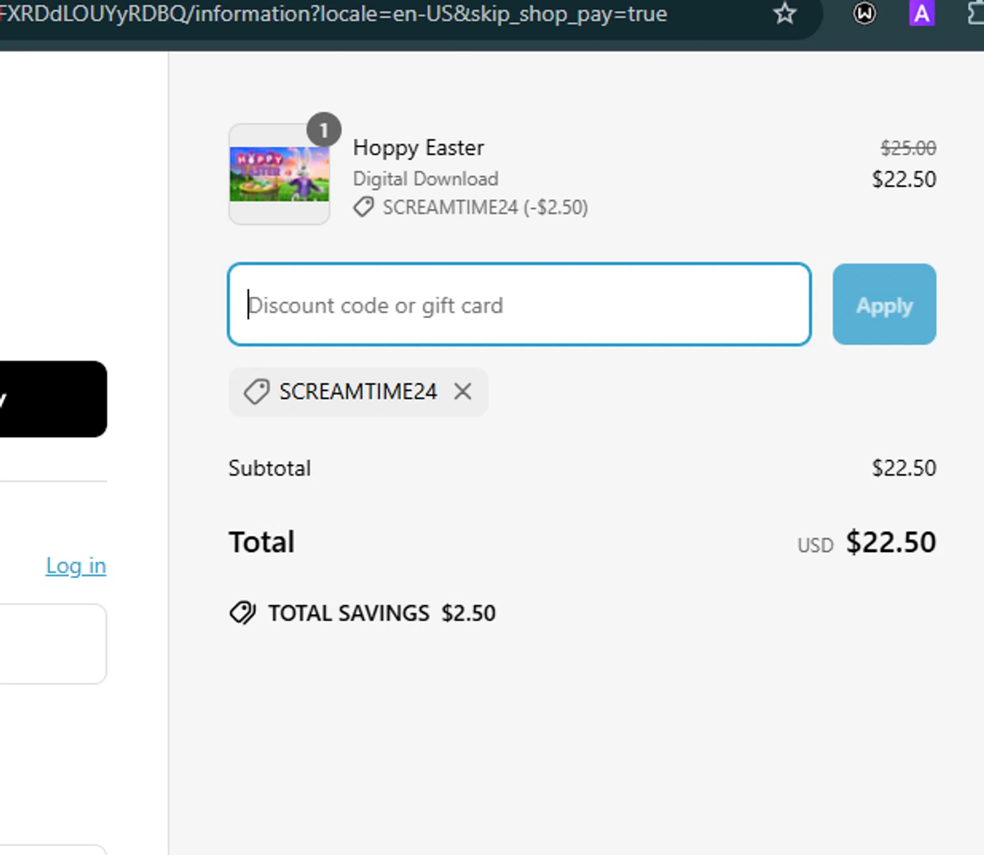Focus the discount code or gift card field
This screenshot has height=855, width=984.
(520, 304)
